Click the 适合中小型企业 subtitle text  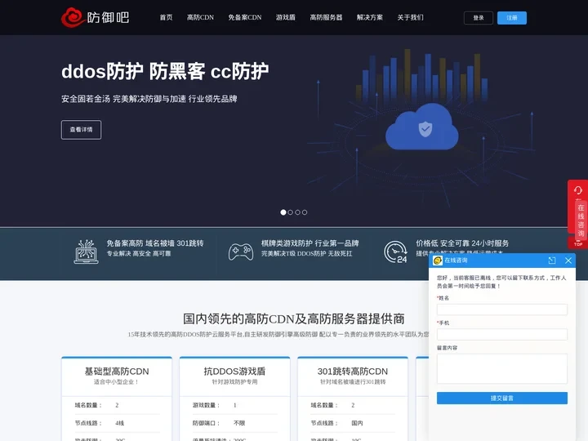(116, 381)
